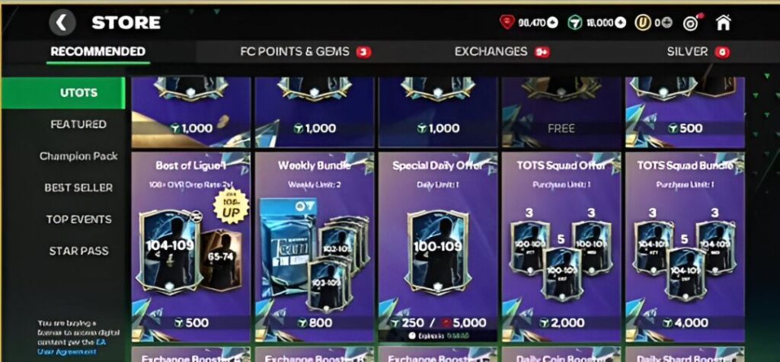
Task: Add coins using the plus icon
Action: tap(667, 22)
